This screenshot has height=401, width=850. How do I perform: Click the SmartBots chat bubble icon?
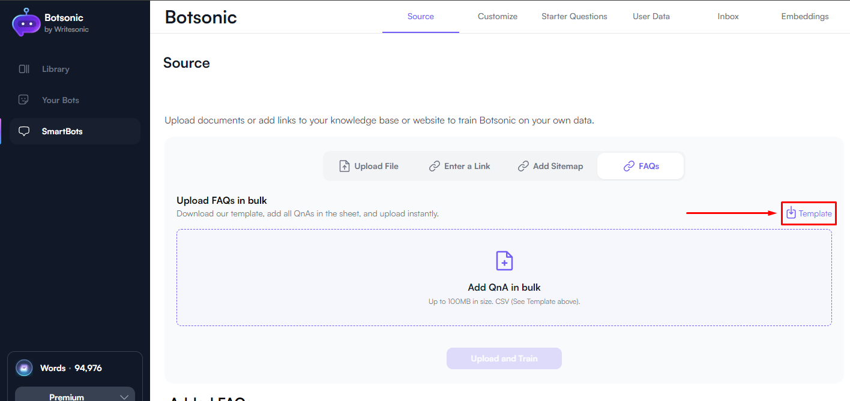coord(24,131)
